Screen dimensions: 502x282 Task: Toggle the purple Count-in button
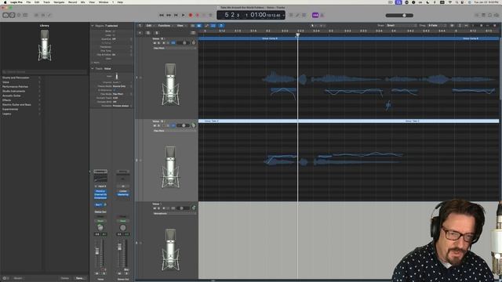[x=315, y=15]
